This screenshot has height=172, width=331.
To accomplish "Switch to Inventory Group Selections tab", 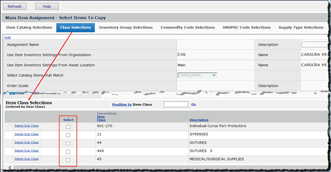I will pyautogui.click(x=126, y=27).
